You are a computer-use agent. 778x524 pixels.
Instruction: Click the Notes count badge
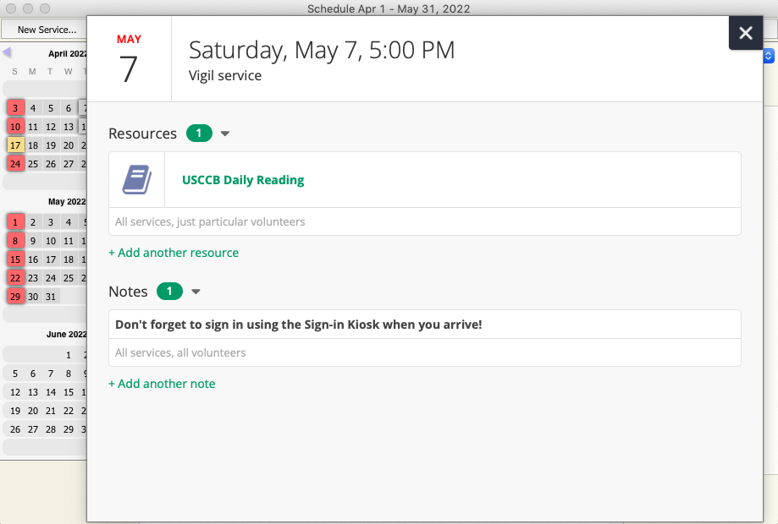click(x=169, y=292)
